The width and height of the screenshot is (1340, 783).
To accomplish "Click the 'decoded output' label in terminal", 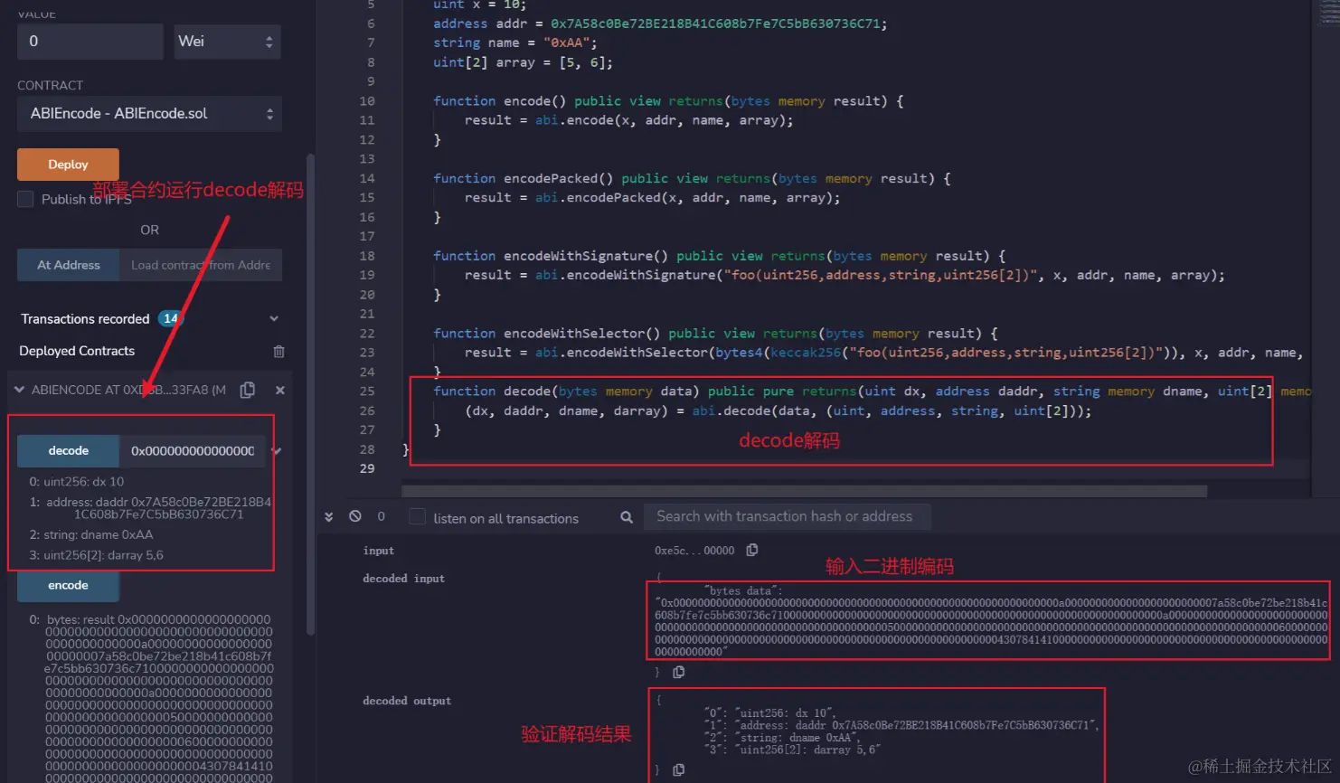I will pos(407,701).
